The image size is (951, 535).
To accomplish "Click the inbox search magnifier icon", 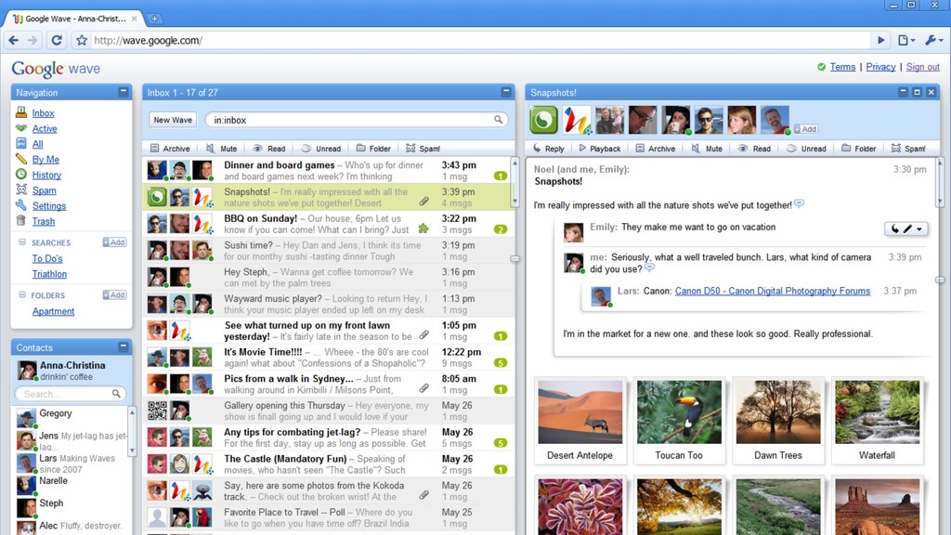I will 498,120.
